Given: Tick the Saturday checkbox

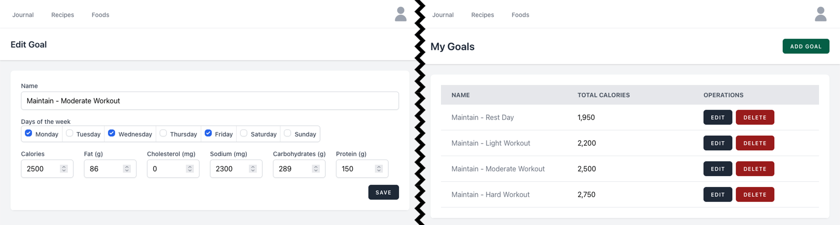Looking at the screenshot, I should (243, 133).
